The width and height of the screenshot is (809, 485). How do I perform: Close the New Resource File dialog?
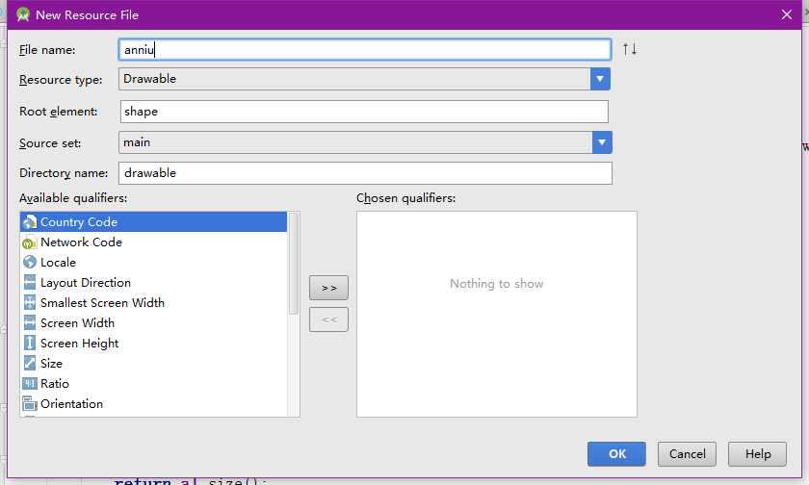786,14
